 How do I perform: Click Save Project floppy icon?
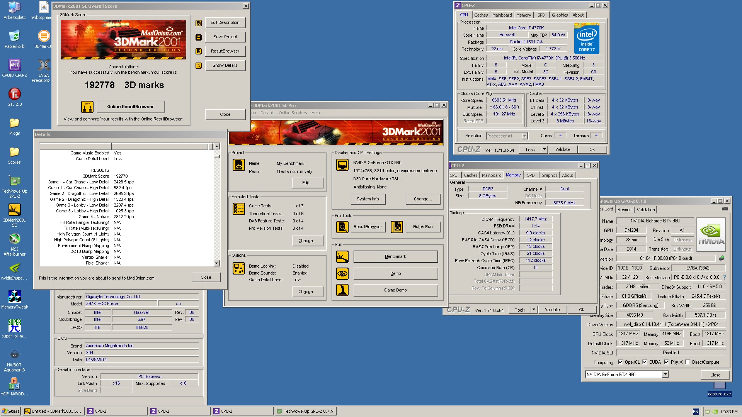(199, 37)
